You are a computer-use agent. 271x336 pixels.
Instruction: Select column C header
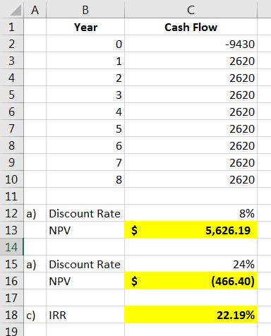tap(191, 10)
